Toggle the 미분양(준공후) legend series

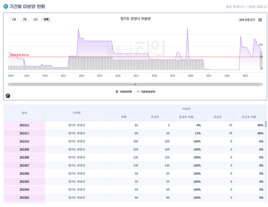[x=146, y=92]
